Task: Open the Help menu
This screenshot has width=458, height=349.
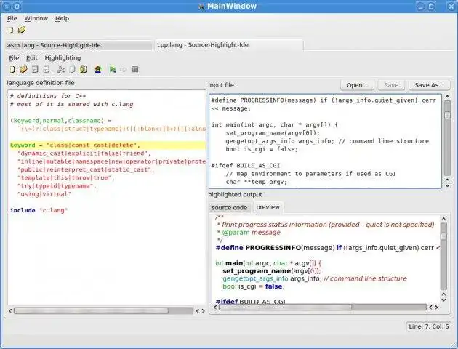Action: pos(63,18)
